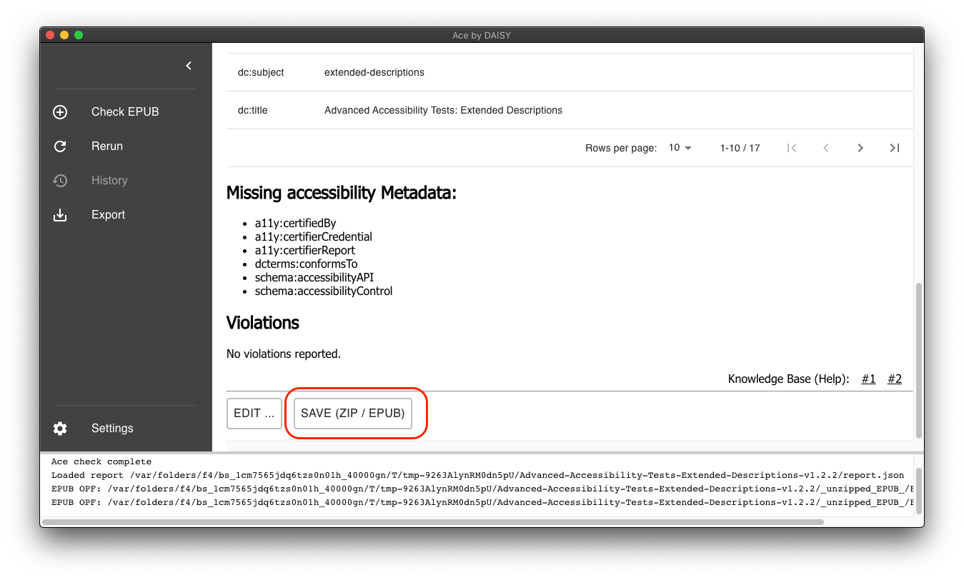This screenshot has width=964, height=580.
Task: Click the dcterms:conformsTo list item
Action: tap(306, 264)
